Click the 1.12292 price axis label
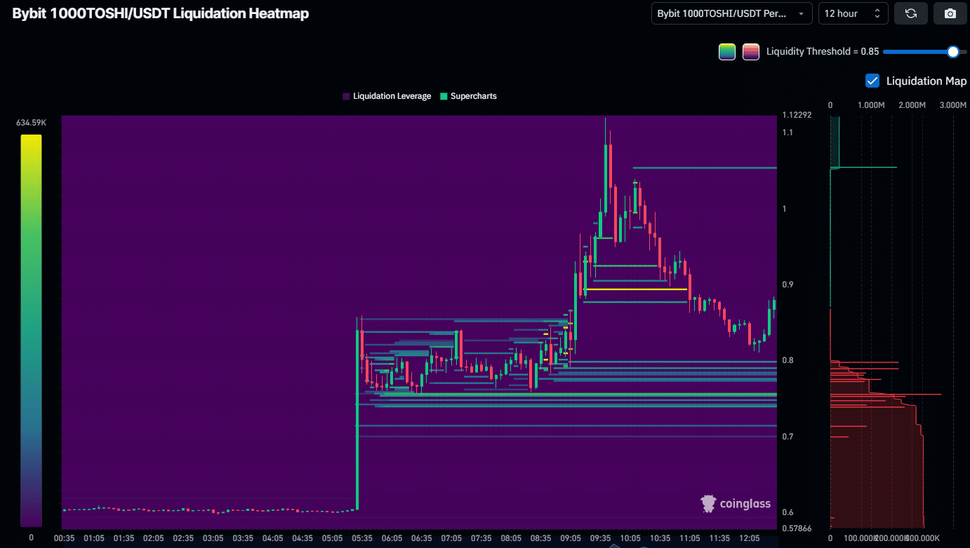 tap(797, 115)
